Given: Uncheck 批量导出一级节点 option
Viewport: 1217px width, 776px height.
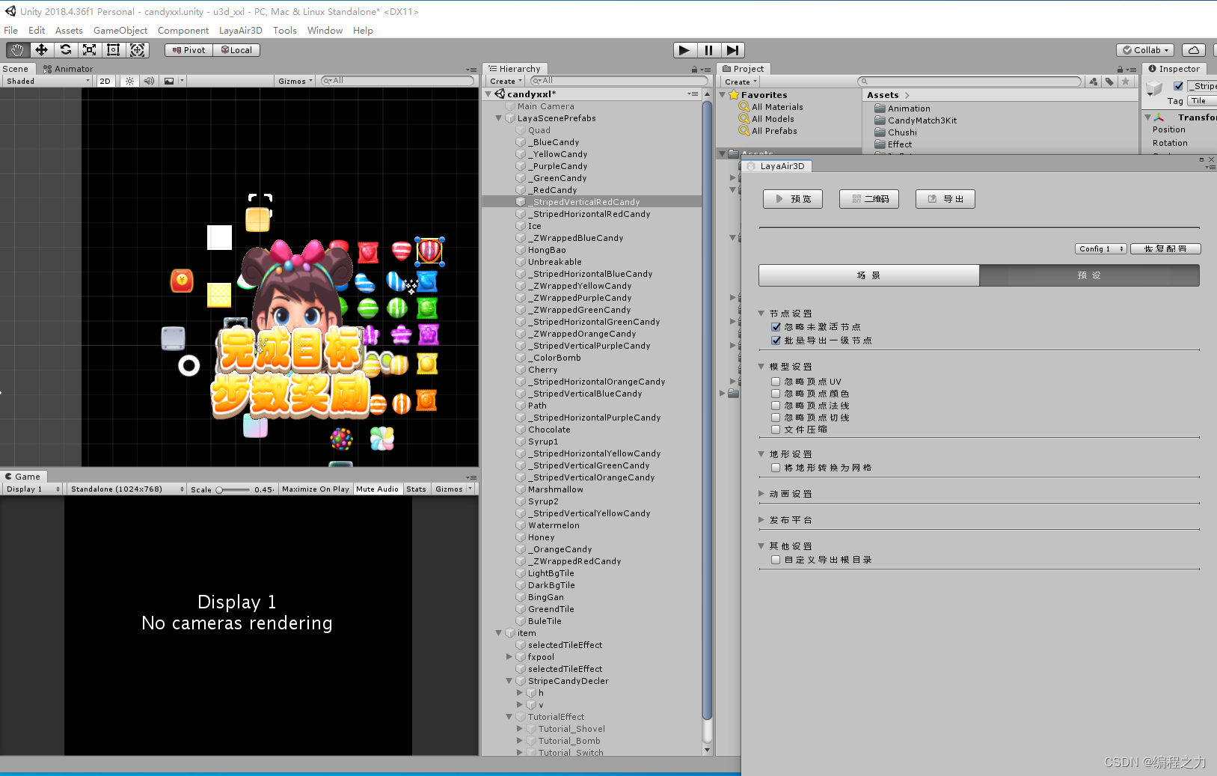Looking at the screenshot, I should coord(776,340).
